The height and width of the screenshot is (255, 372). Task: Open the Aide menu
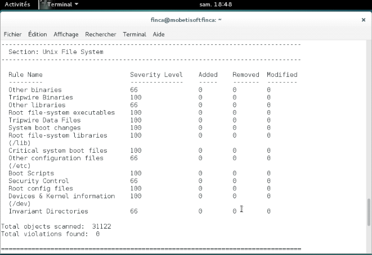click(159, 34)
